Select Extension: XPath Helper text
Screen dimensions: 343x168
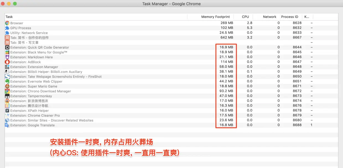pyautogui.click(x=30, y=111)
